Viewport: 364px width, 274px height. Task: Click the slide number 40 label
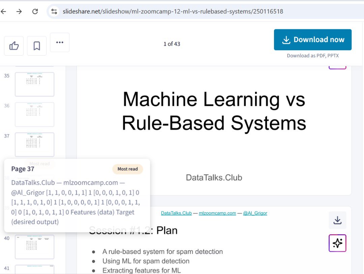pos(7,238)
